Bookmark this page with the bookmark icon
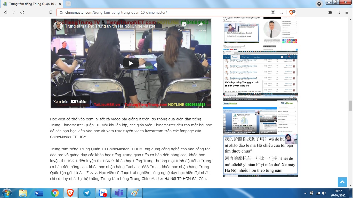Image resolution: width=353 pixels, height=198 pixels. pos(51,12)
